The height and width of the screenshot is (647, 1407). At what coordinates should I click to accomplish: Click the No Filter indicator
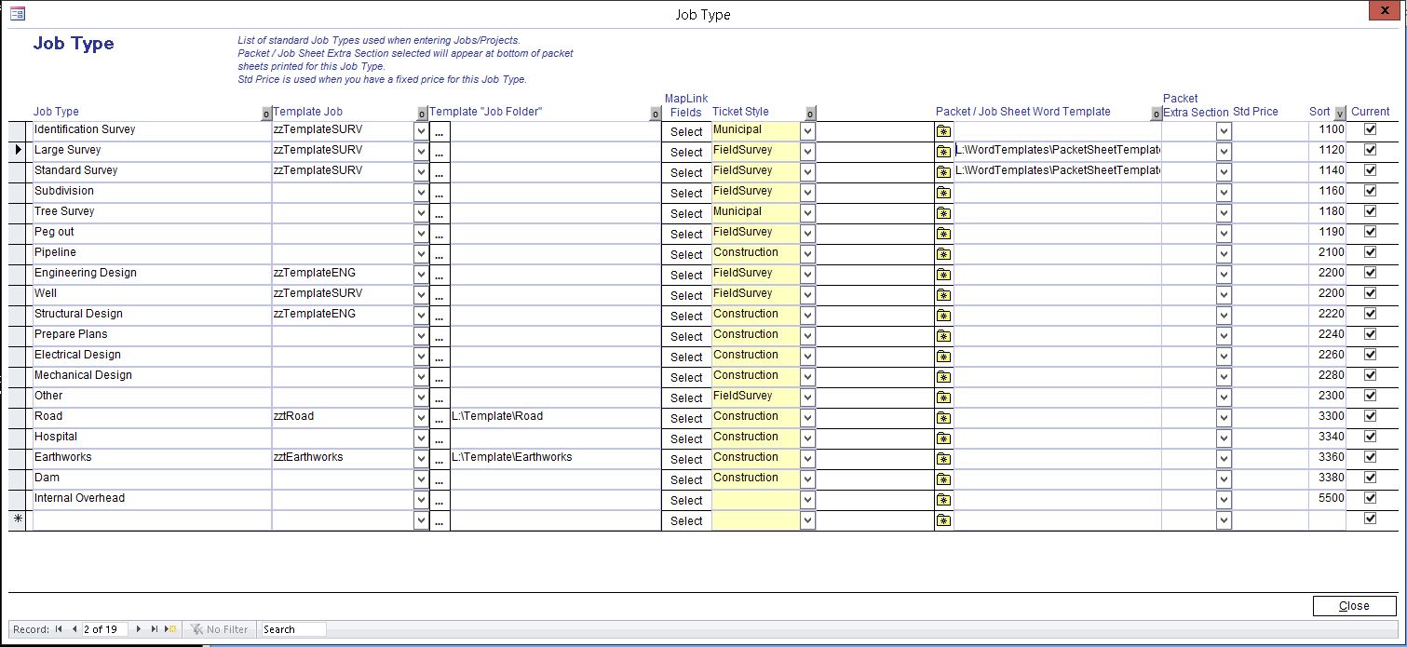click(x=220, y=629)
